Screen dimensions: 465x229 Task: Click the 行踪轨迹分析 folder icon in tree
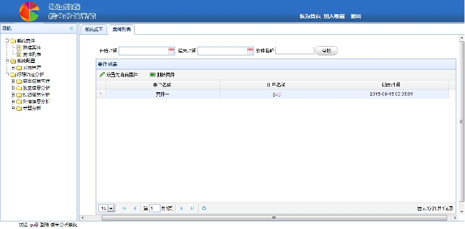[x=13, y=74]
